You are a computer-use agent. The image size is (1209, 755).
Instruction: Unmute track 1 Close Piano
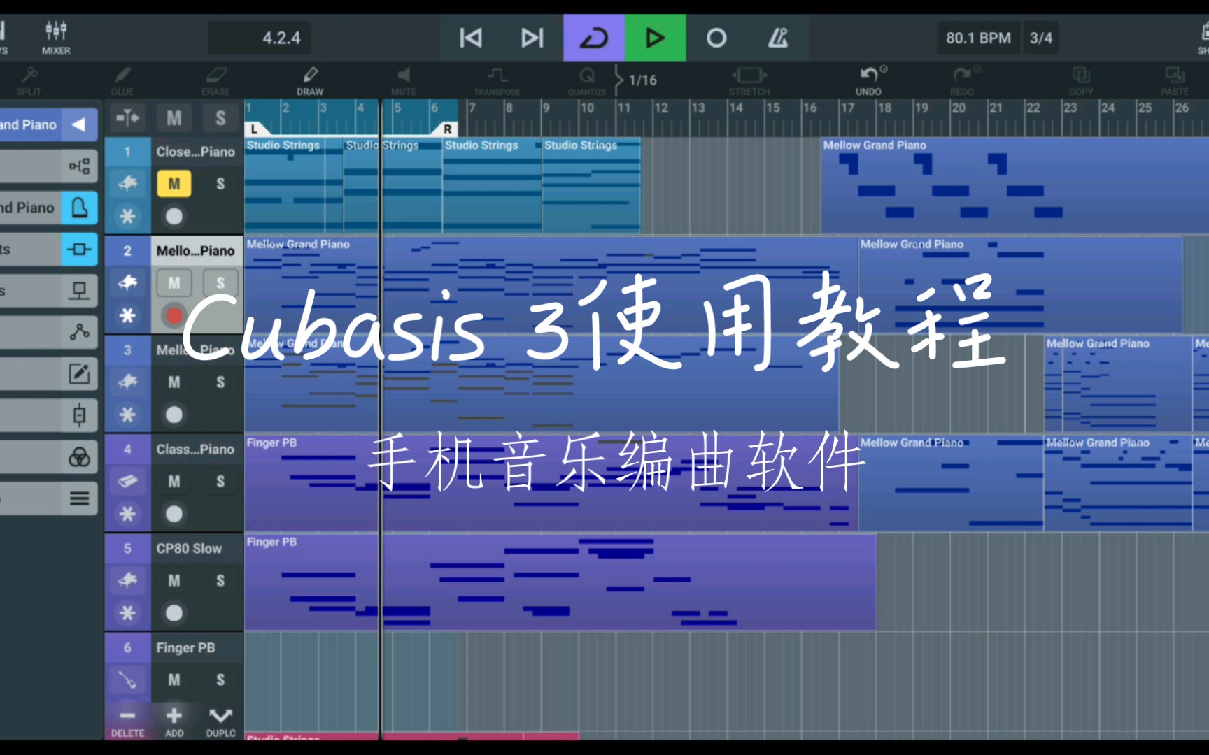click(174, 184)
